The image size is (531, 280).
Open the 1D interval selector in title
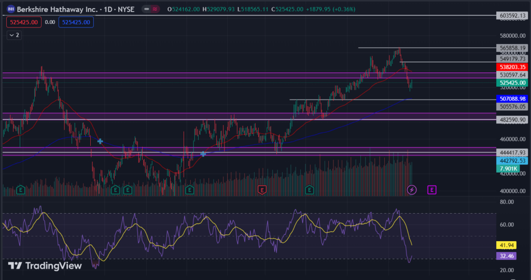click(x=108, y=9)
